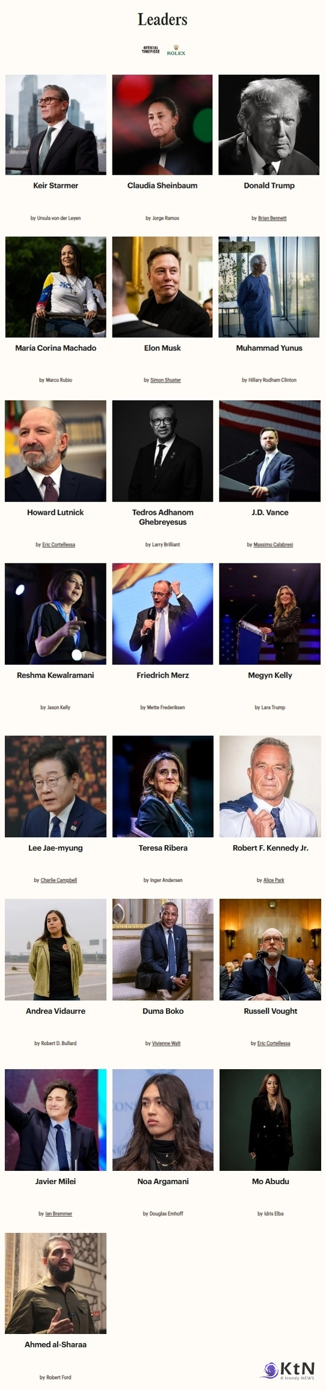
Task: Click the Alice Park byline link
Action: point(274,880)
